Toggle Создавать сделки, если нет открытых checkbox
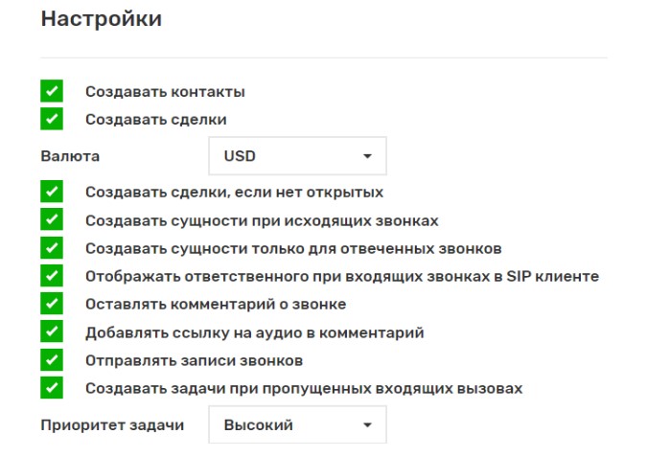This screenshot has height=457, width=647. (x=52, y=193)
